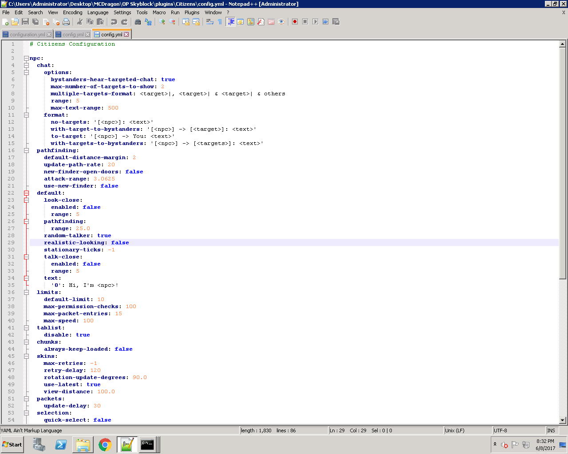Image resolution: width=568 pixels, height=454 pixels.
Task: Open Find with the binoculars icon
Action: [138, 22]
